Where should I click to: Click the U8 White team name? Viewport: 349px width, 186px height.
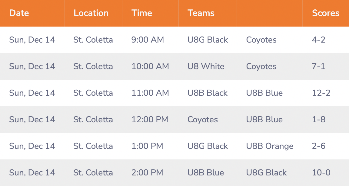[x=206, y=66]
